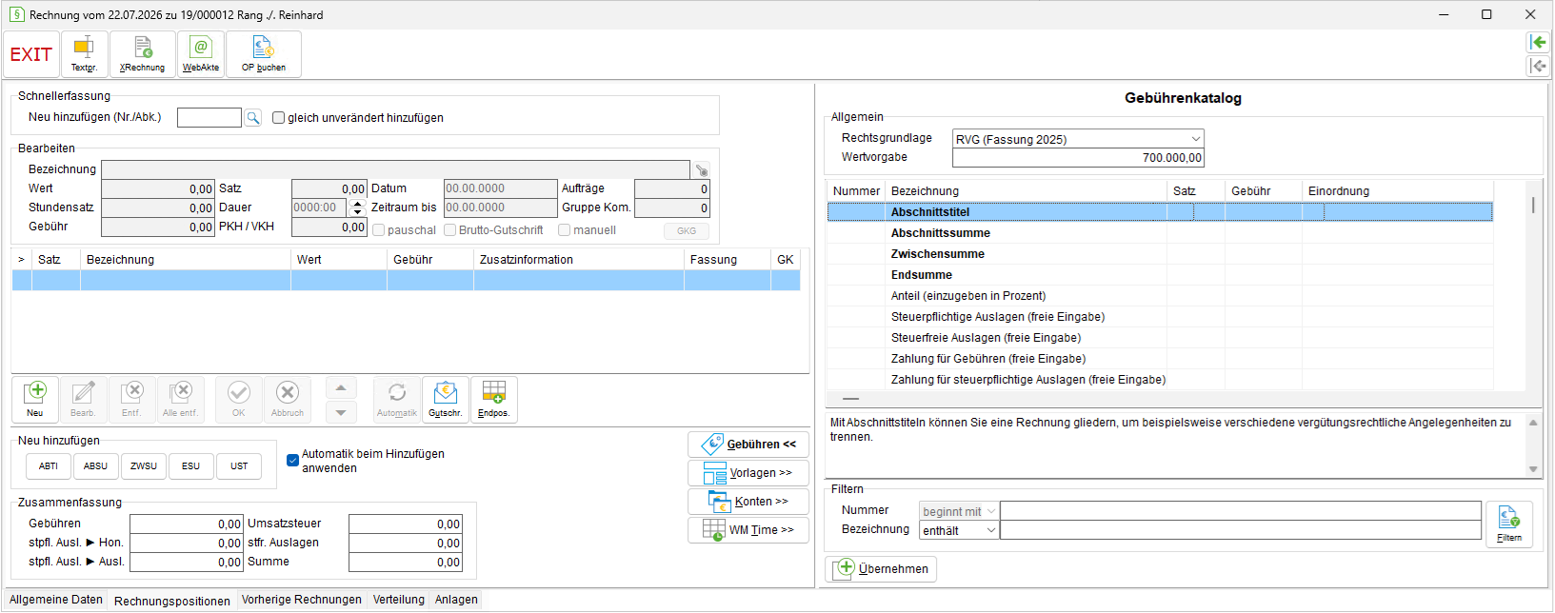The height and width of the screenshot is (613, 1555).
Task: Open the Anlagen tab
Action: (456, 600)
